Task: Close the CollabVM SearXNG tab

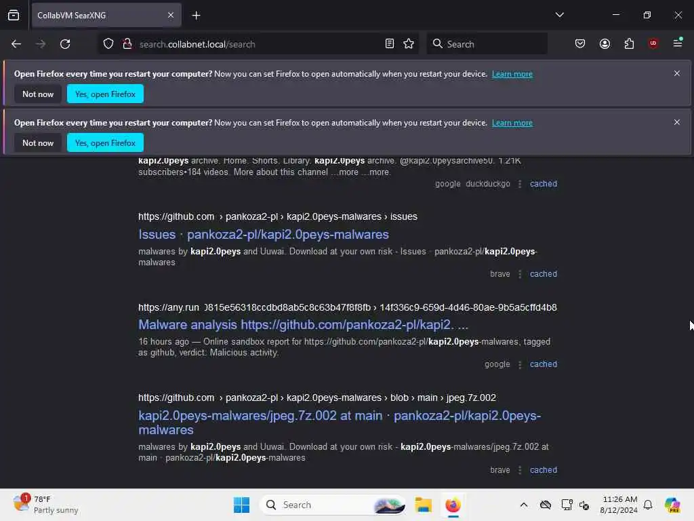Action: tap(171, 15)
